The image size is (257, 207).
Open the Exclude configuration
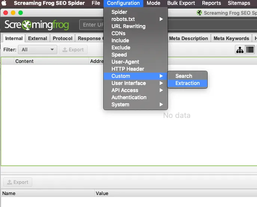tap(135, 48)
